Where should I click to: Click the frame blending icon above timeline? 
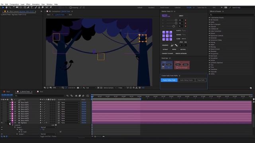(80, 96)
